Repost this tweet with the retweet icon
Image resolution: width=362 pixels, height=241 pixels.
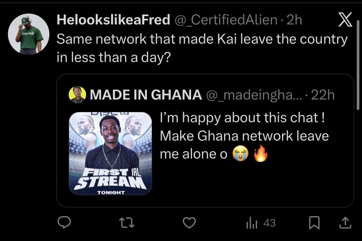click(x=127, y=223)
